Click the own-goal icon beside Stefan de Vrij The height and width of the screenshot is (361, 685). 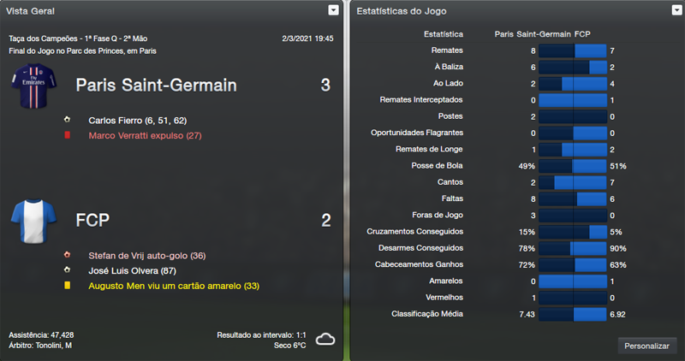(67, 255)
